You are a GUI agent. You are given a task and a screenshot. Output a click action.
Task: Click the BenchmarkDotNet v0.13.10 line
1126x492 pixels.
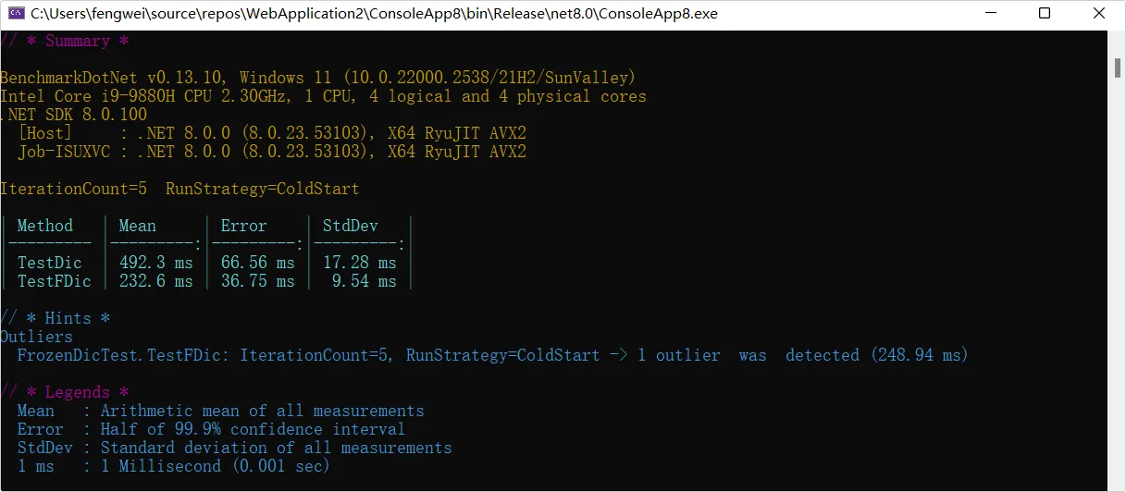(318, 78)
